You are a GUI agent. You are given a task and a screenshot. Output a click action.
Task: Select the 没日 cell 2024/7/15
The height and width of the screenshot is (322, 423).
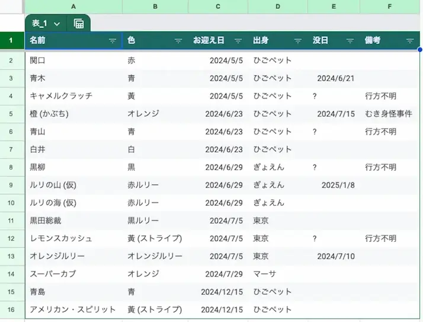[x=334, y=114]
